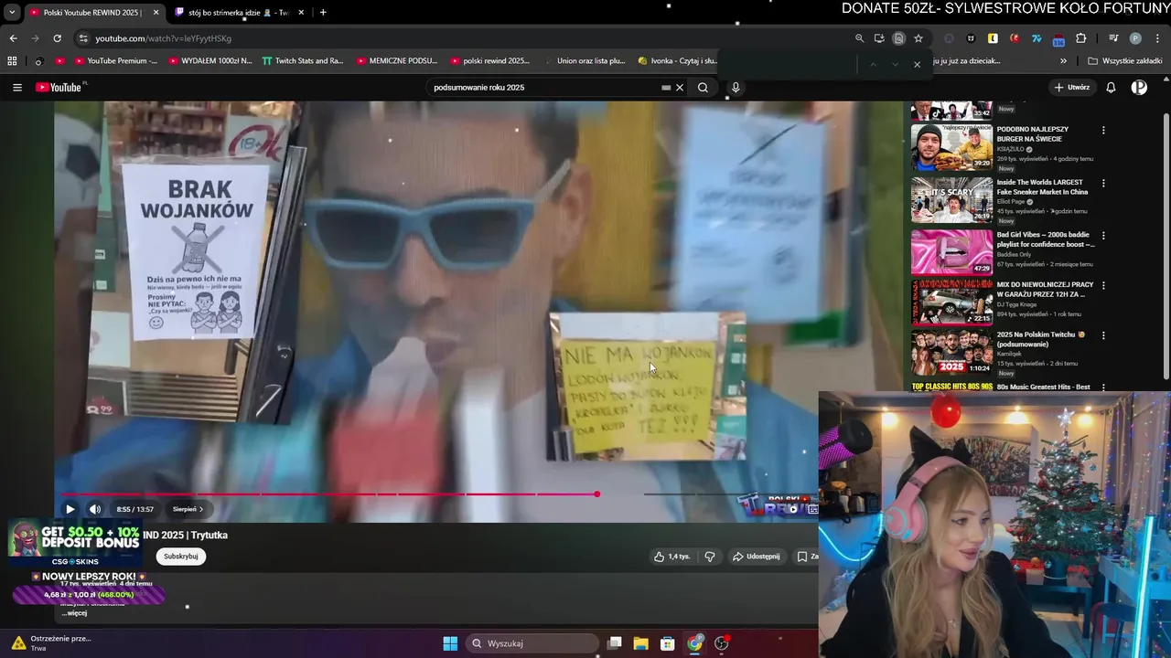Screen dimensions: 1171x658
Task: Go to the YouTube home logo
Action: point(60,88)
